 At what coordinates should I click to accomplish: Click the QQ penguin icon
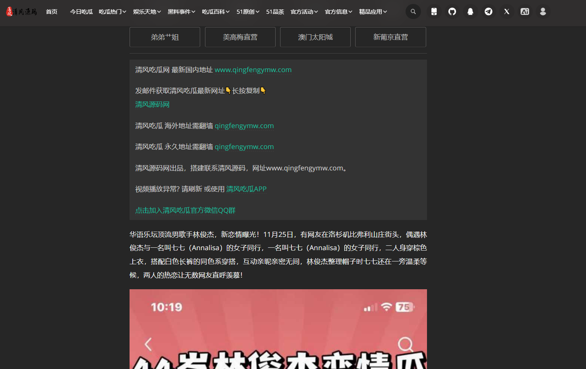click(x=470, y=12)
